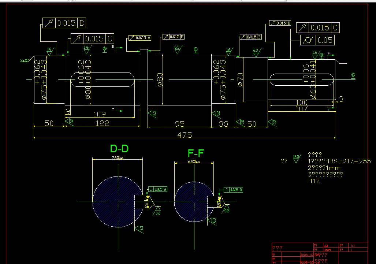Select the narrow shaft collar flange
The height and width of the screenshot is (264, 376).
[144, 79]
